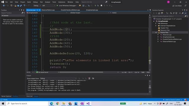Open the Global Scope dropdown
The width and height of the screenshot is (189, 106).
tap(89, 13)
